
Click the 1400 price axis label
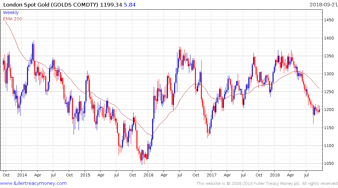(329, 38)
